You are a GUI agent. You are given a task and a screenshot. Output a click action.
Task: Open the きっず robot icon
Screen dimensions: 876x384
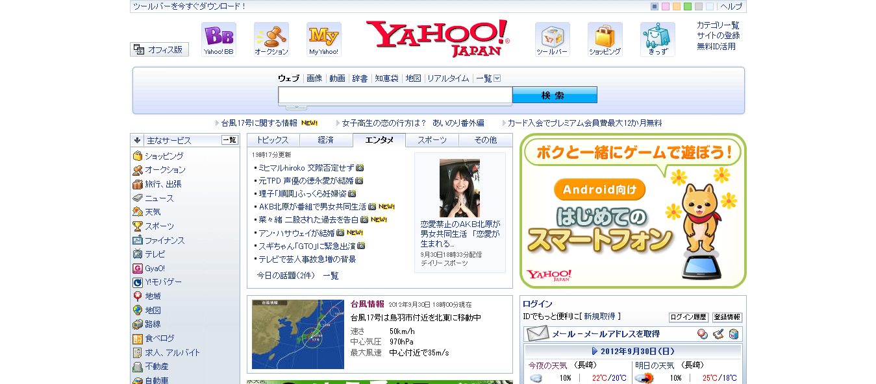point(658,40)
